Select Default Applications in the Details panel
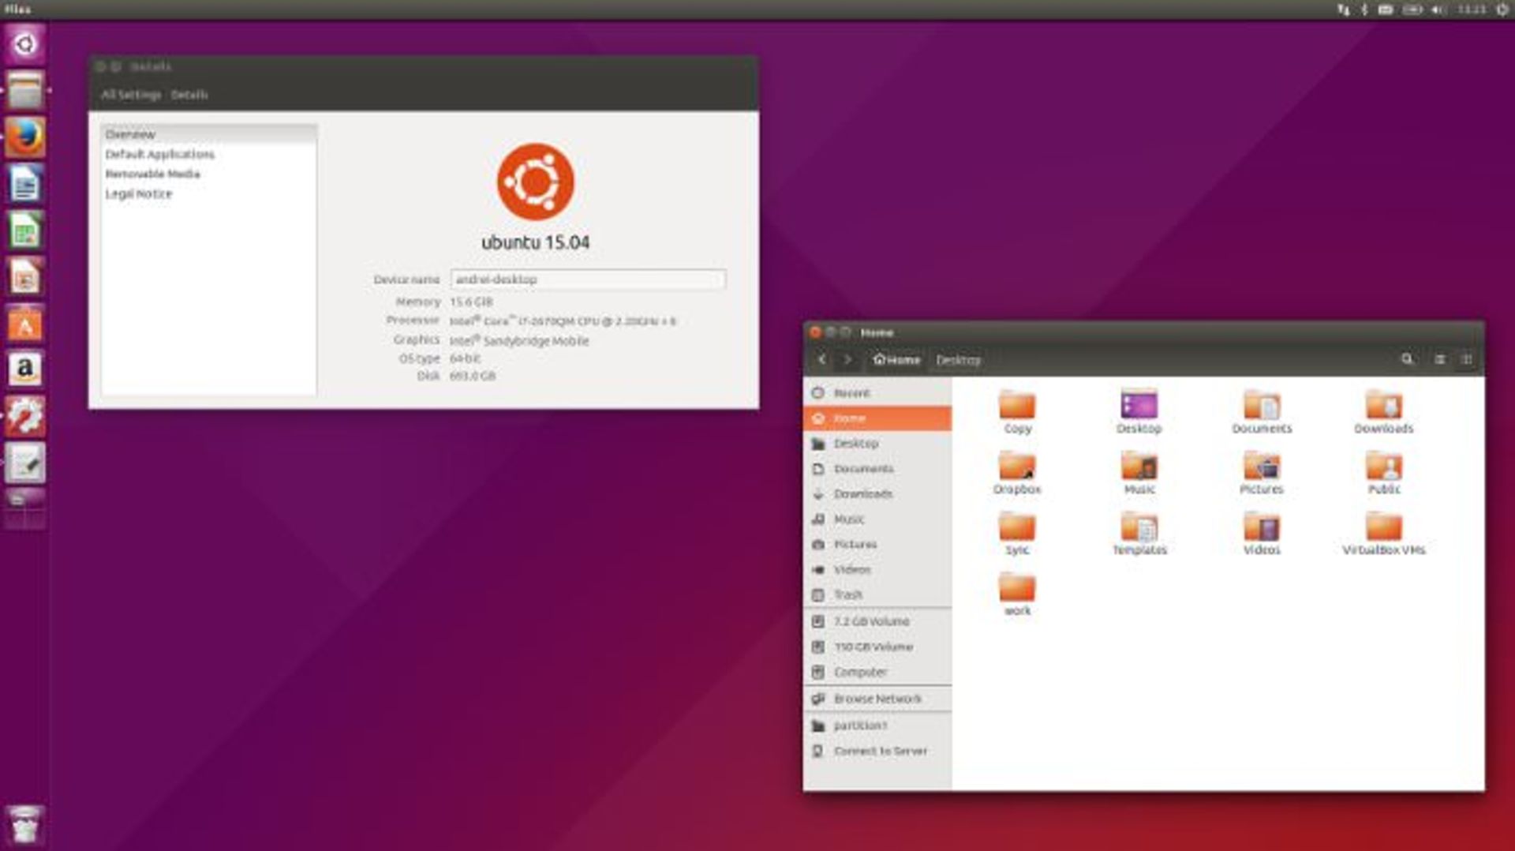 tap(160, 154)
